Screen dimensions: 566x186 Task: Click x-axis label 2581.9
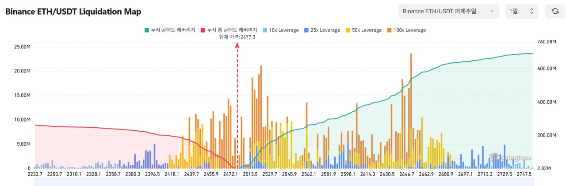(328, 174)
